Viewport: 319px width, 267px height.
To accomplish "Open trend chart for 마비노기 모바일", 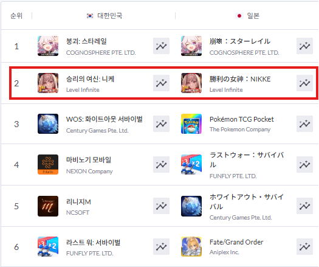I will pyautogui.click(x=161, y=165).
